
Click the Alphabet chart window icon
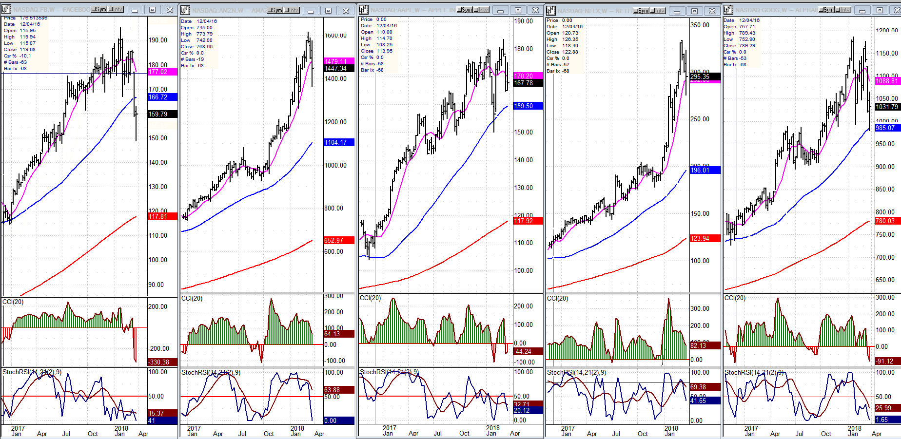(x=728, y=10)
